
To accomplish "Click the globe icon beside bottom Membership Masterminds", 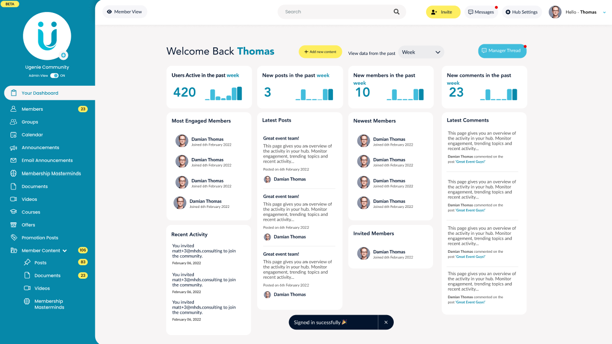I will click(x=27, y=301).
